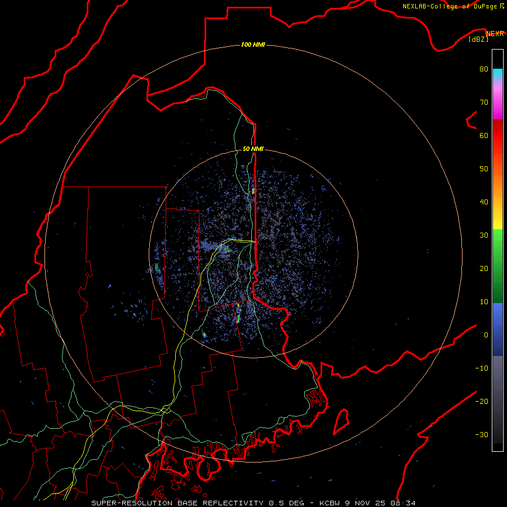
Task: Click the "0.5 DEG" elevation angle text
Action: 286,503
